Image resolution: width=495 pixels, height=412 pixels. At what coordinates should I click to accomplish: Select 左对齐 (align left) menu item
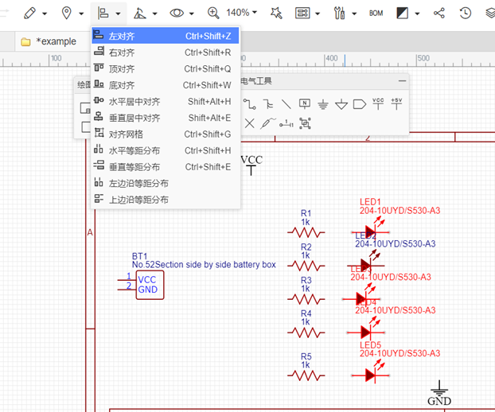click(x=122, y=36)
